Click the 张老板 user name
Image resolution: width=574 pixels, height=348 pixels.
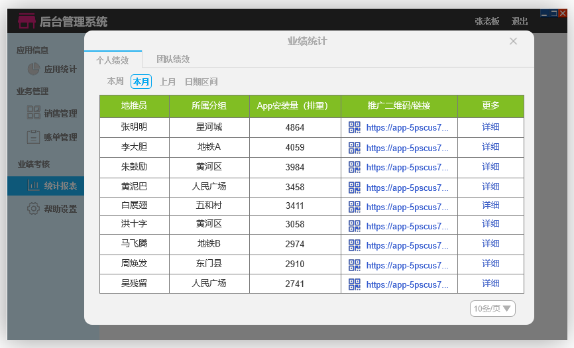coord(487,21)
